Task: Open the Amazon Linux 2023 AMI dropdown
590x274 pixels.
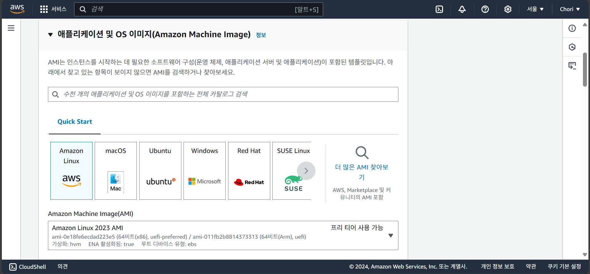Action: click(x=223, y=236)
